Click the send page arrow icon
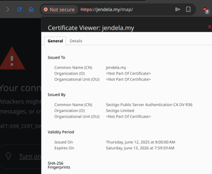This screenshot has width=212, height=174. click(x=178, y=9)
